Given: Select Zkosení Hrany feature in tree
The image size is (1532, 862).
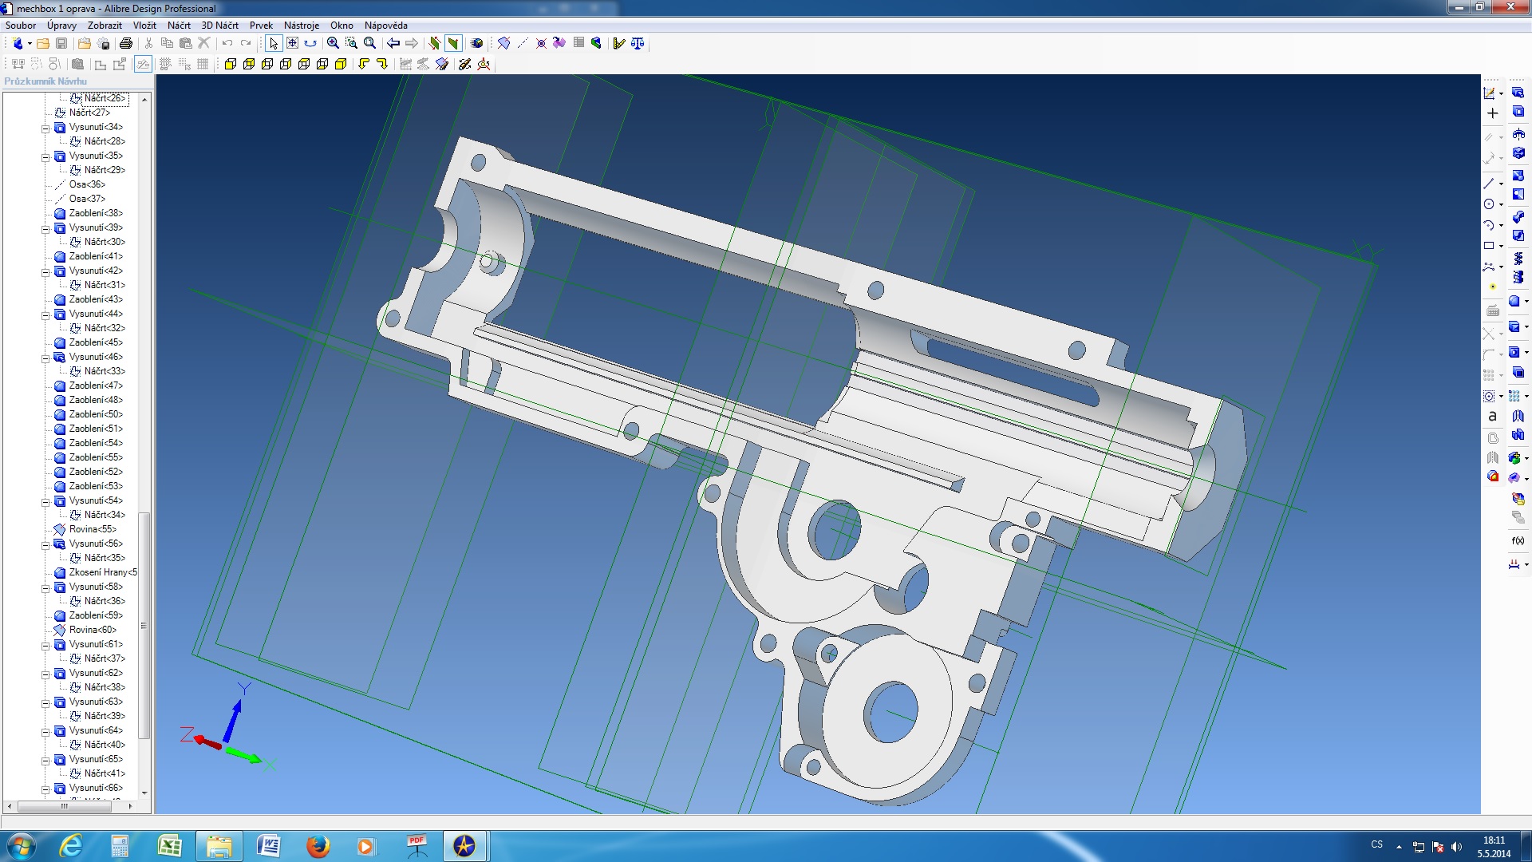Looking at the screenshot, I should pos(102,572).
